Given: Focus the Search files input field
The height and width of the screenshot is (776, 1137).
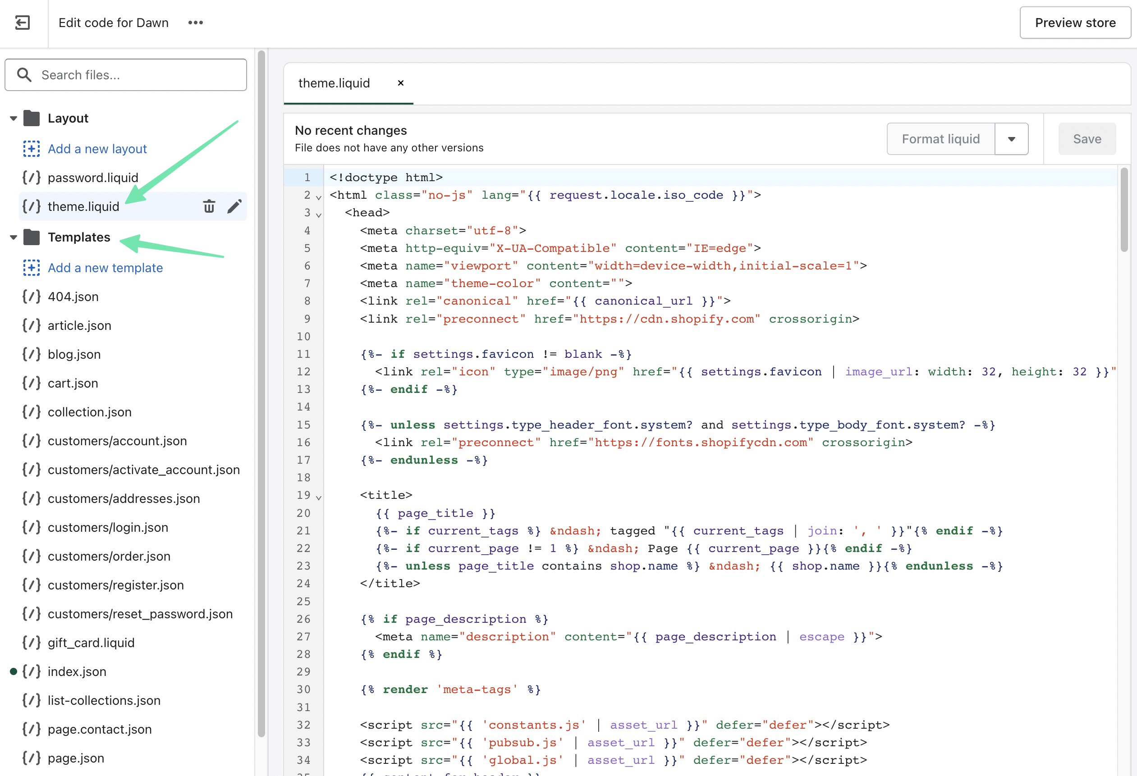Looking at the screenshot, I should (x=137, y=75).
